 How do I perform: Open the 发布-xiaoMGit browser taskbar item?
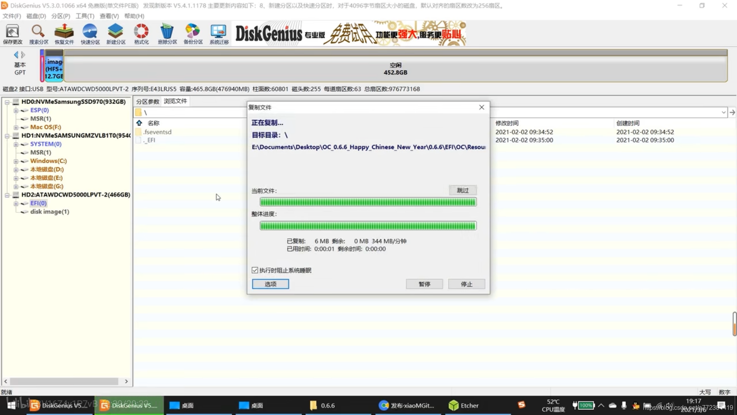pos(407,405)
